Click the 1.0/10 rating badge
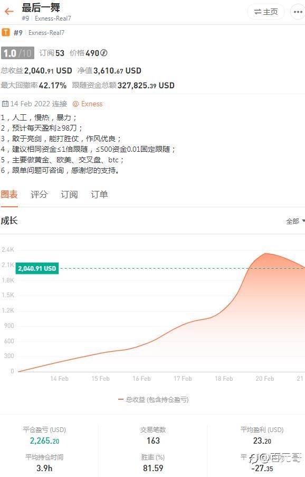This screenshot has height=477, width=305. tap(17, 53)
